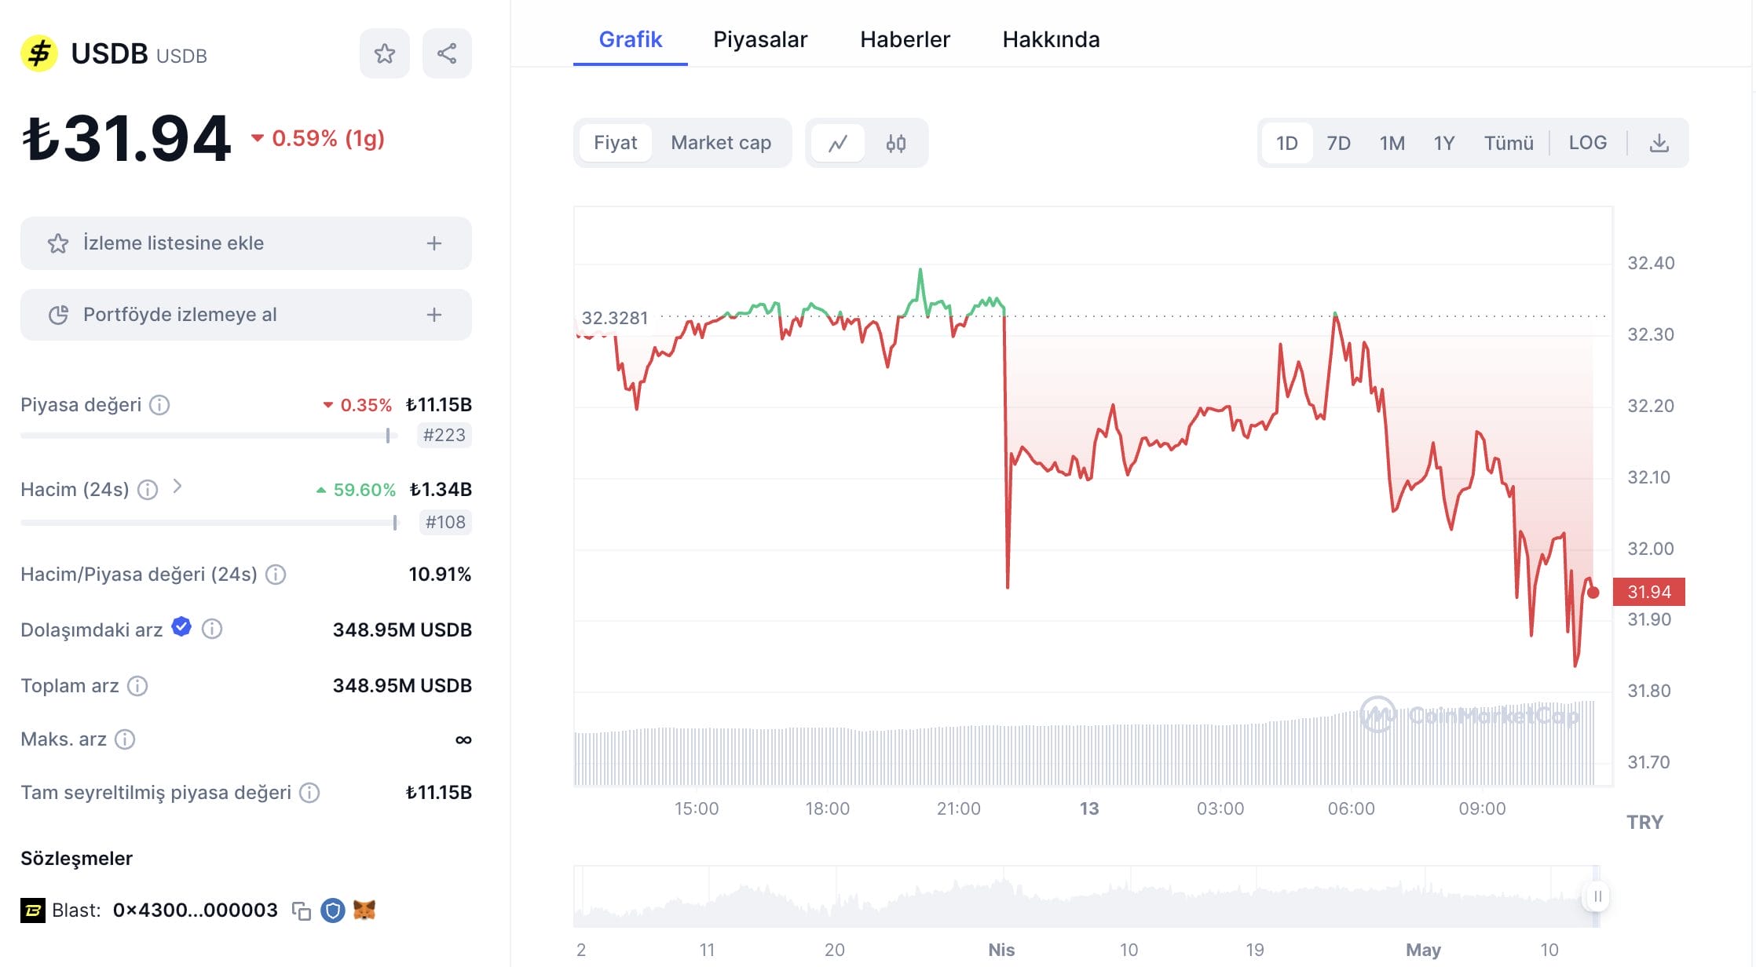Viewport: 1756px width, 967px height.
Task: Select Market cap chart mode
Action: coord(720,143)
